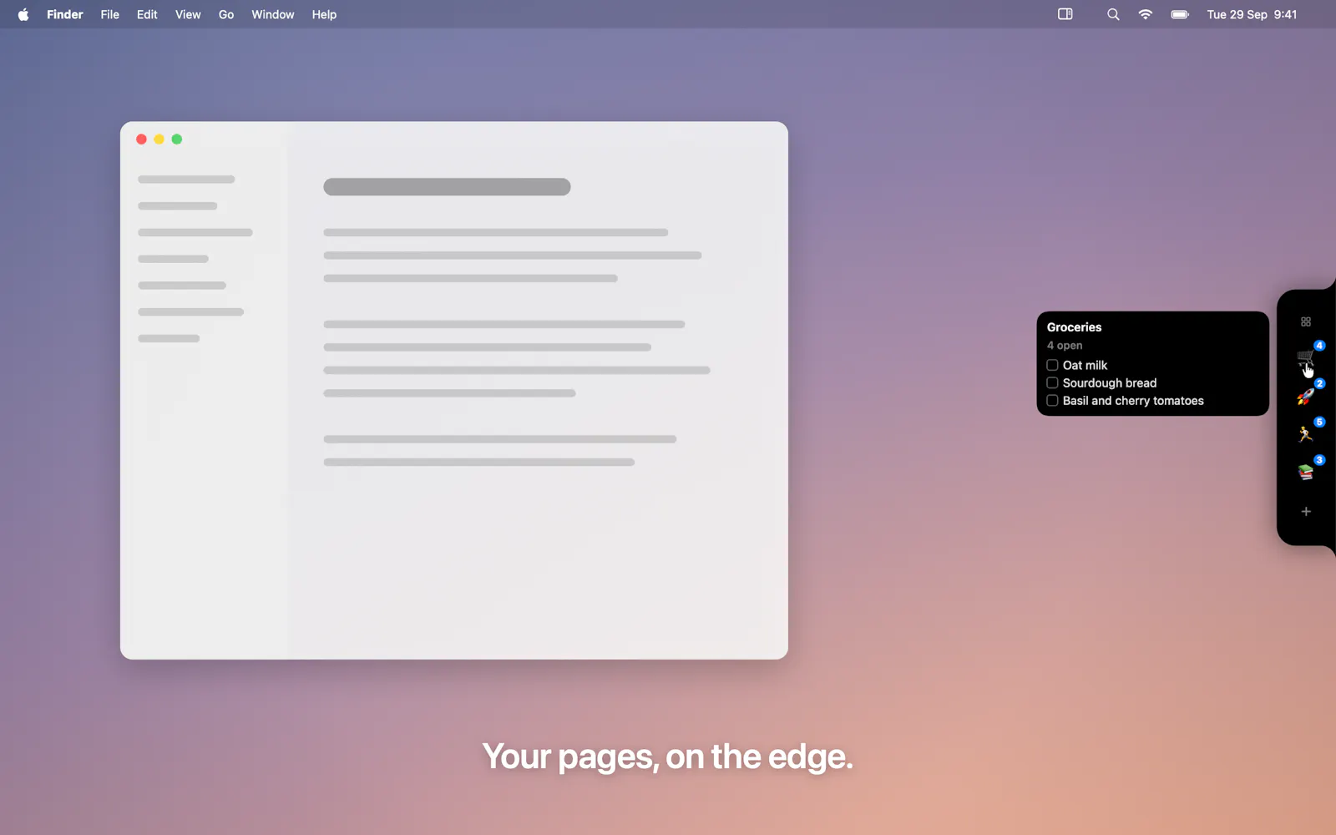Open Apple menu logo
This screenshot has width=1336, height=835.
coord(23,14)
